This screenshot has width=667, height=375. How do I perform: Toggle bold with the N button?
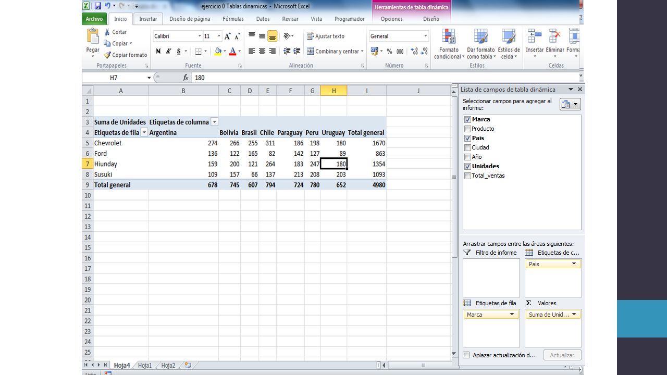pos(158,51)
